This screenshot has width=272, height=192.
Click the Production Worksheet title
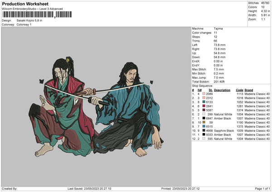(x=25, y=4)
